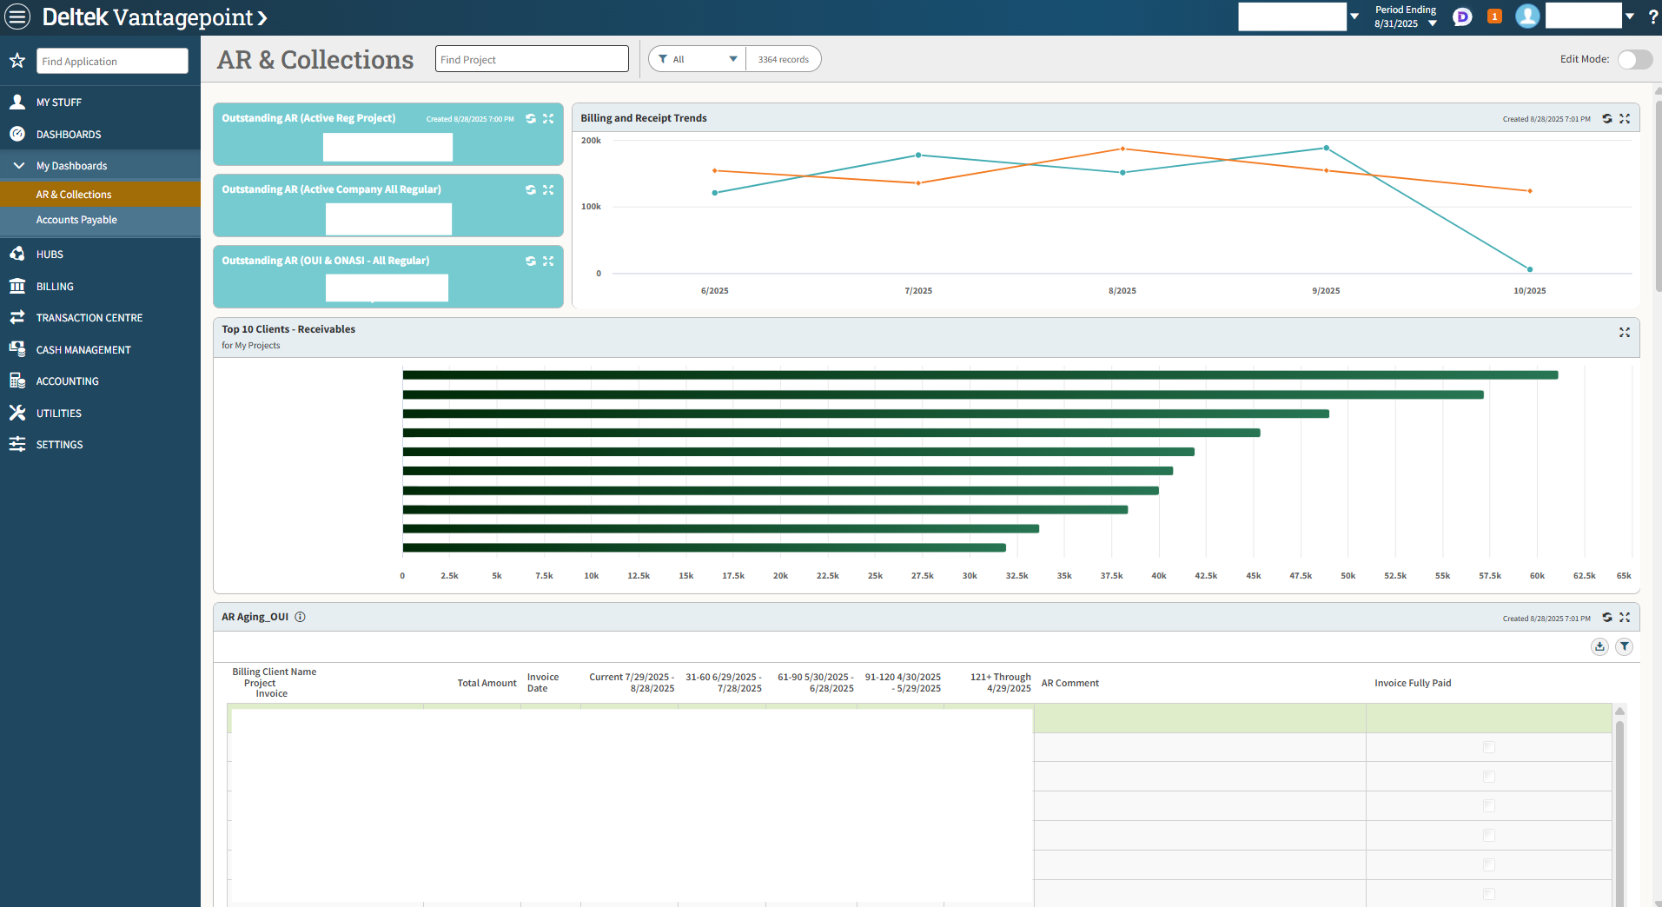Refresh the Billing and Receipt Trends chart
Viewport: 1662px width, 907px height.
click(1607, 118)
